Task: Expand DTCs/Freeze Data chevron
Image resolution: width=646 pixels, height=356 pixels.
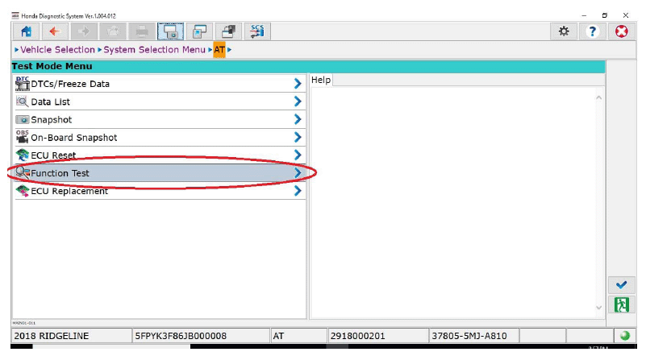Action: click(298, 84)
